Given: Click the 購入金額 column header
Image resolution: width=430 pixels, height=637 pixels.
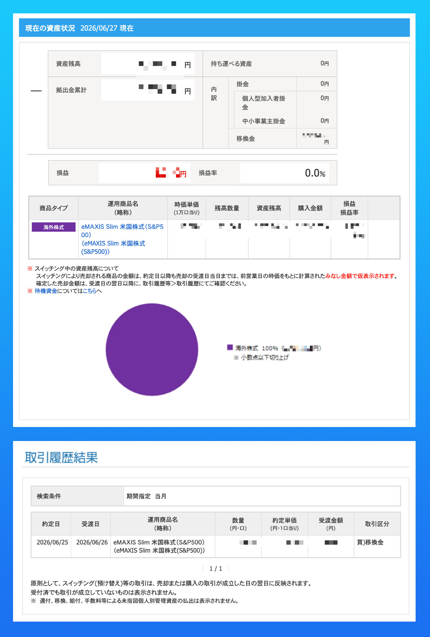Looking at the screenshot, I should click(310, 208).
